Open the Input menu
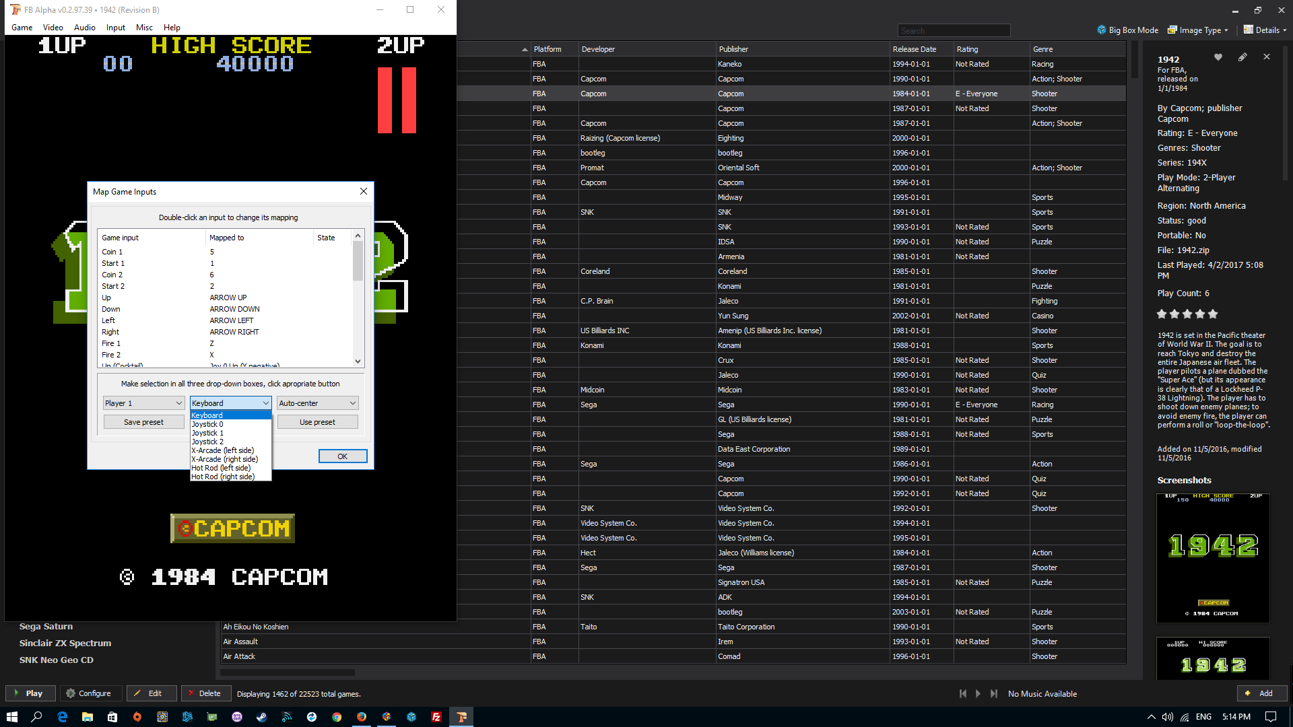The width and height of the screenshot is (1293, 727). coord(115,28)
